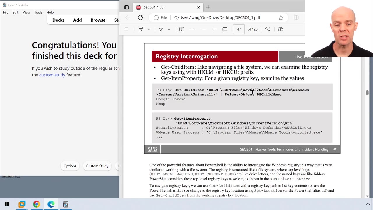The width and height of the screenshot is (373, 210).
Task: Refresh the PDF page
Action: pyautogui.click(x=140, y=17)
